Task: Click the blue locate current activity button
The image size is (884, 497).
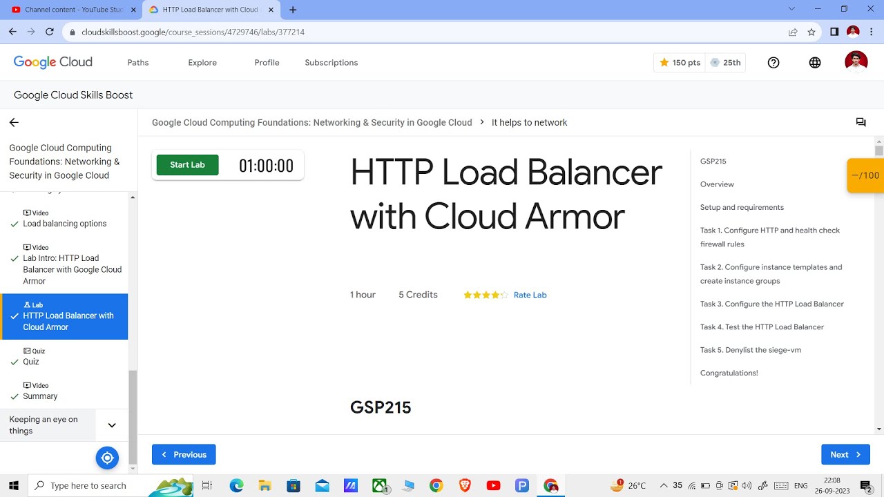Action: (x=107, y=458)
